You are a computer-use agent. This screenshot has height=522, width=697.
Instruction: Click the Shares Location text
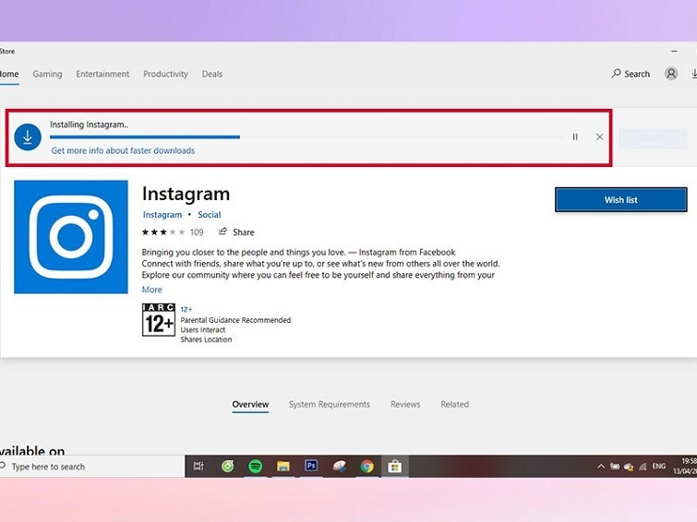tap(206, 339)
